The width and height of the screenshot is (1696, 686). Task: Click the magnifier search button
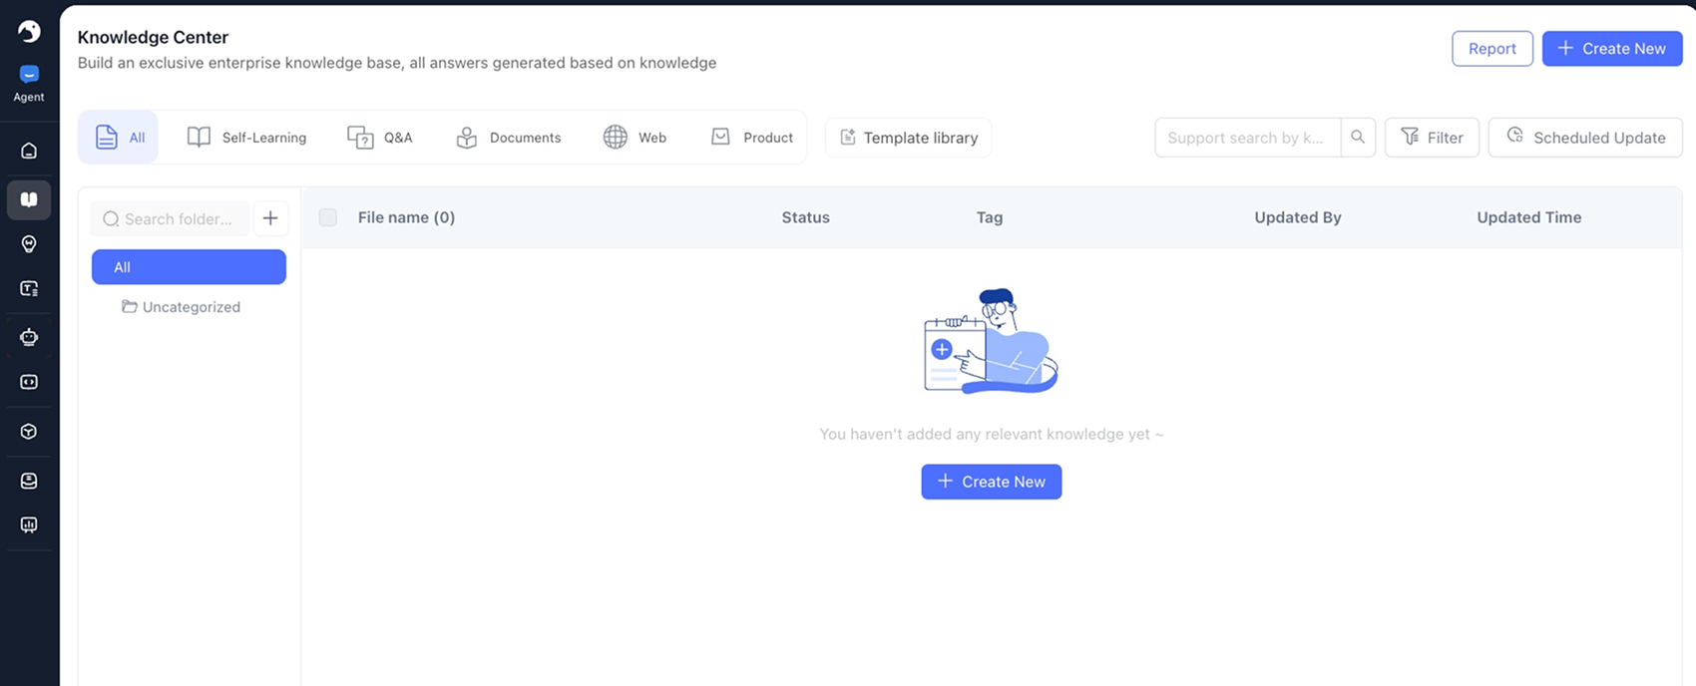pyautogui.click(x=1358, y=138)
